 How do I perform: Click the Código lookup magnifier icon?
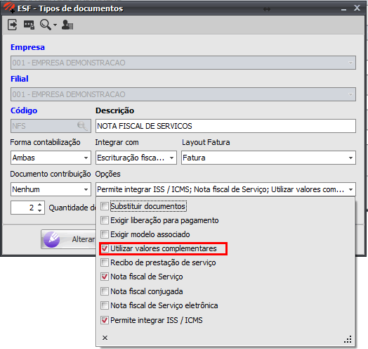click(82, 126)
